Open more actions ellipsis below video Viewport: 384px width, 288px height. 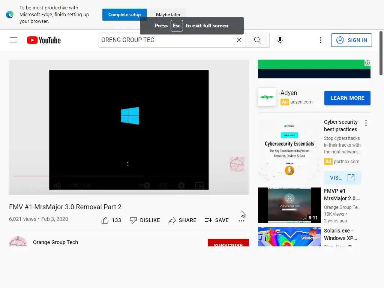(241, 220)
